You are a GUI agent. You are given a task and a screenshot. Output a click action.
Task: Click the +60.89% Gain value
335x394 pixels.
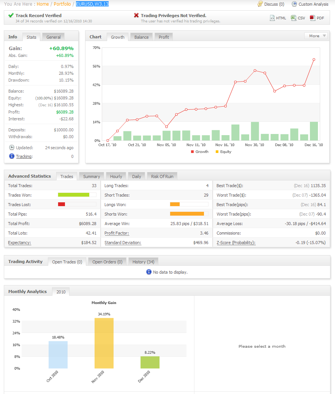[62, 48]
